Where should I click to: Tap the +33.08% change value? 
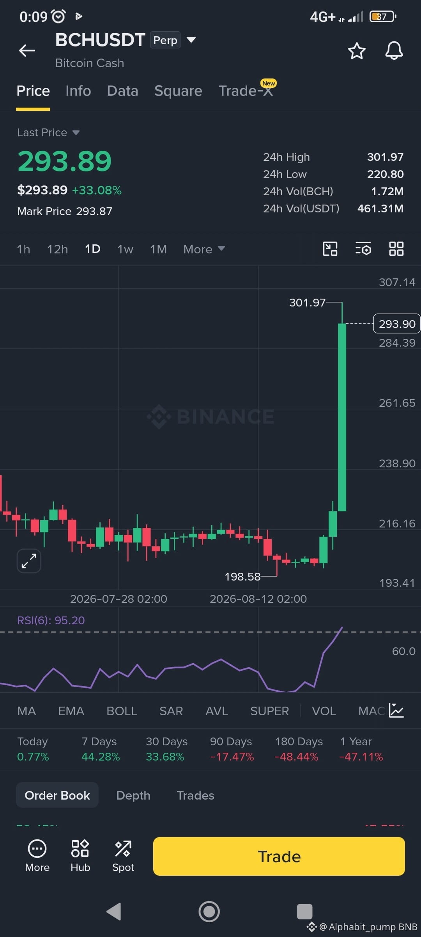(x=97, y=190)
